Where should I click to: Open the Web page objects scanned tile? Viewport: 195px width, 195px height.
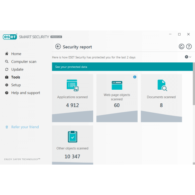pyautogui.click(x=117, y=98)
